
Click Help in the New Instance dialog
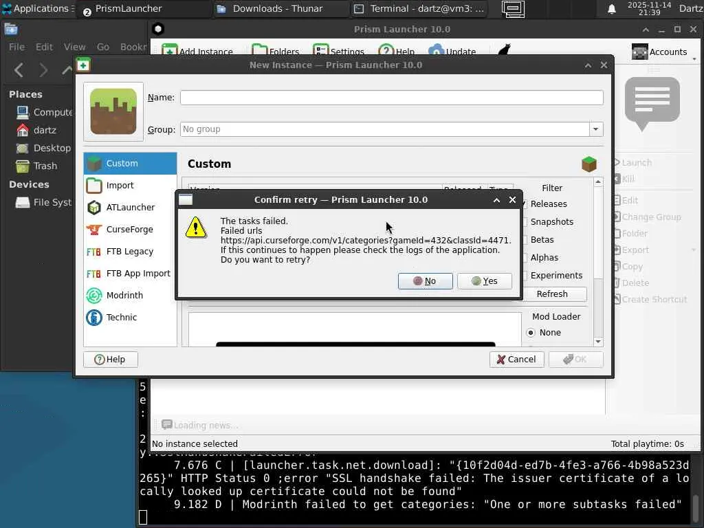pyautogui.click(x=111, y=359)
